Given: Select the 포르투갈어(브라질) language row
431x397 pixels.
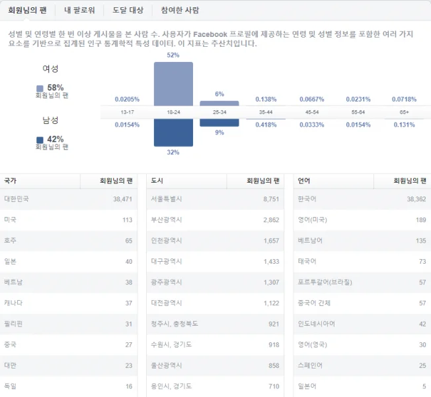Looking at the screenshot, I should pos(362,282).
